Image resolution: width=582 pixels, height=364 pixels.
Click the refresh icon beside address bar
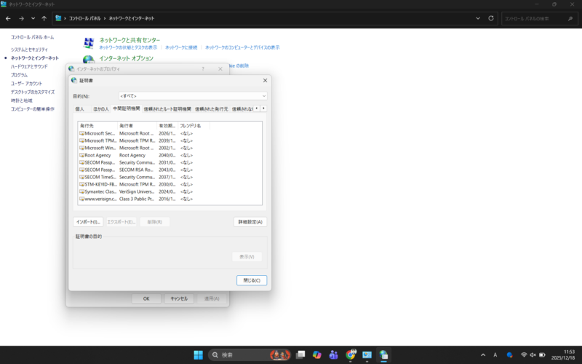point(491,18)
